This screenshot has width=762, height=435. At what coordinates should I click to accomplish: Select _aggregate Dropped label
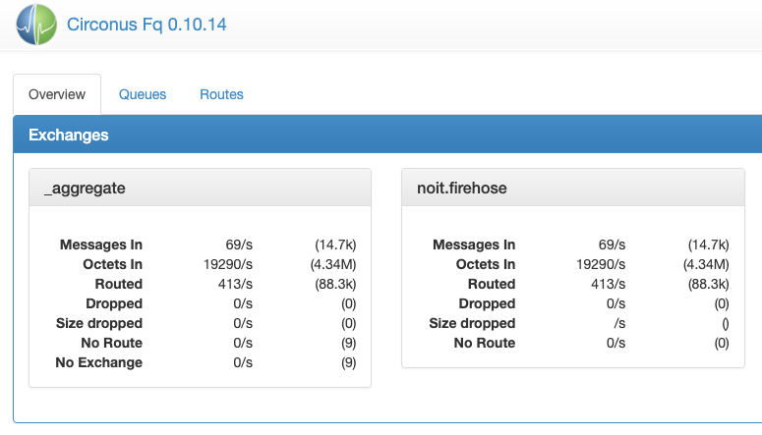click(x=114, y=303)
